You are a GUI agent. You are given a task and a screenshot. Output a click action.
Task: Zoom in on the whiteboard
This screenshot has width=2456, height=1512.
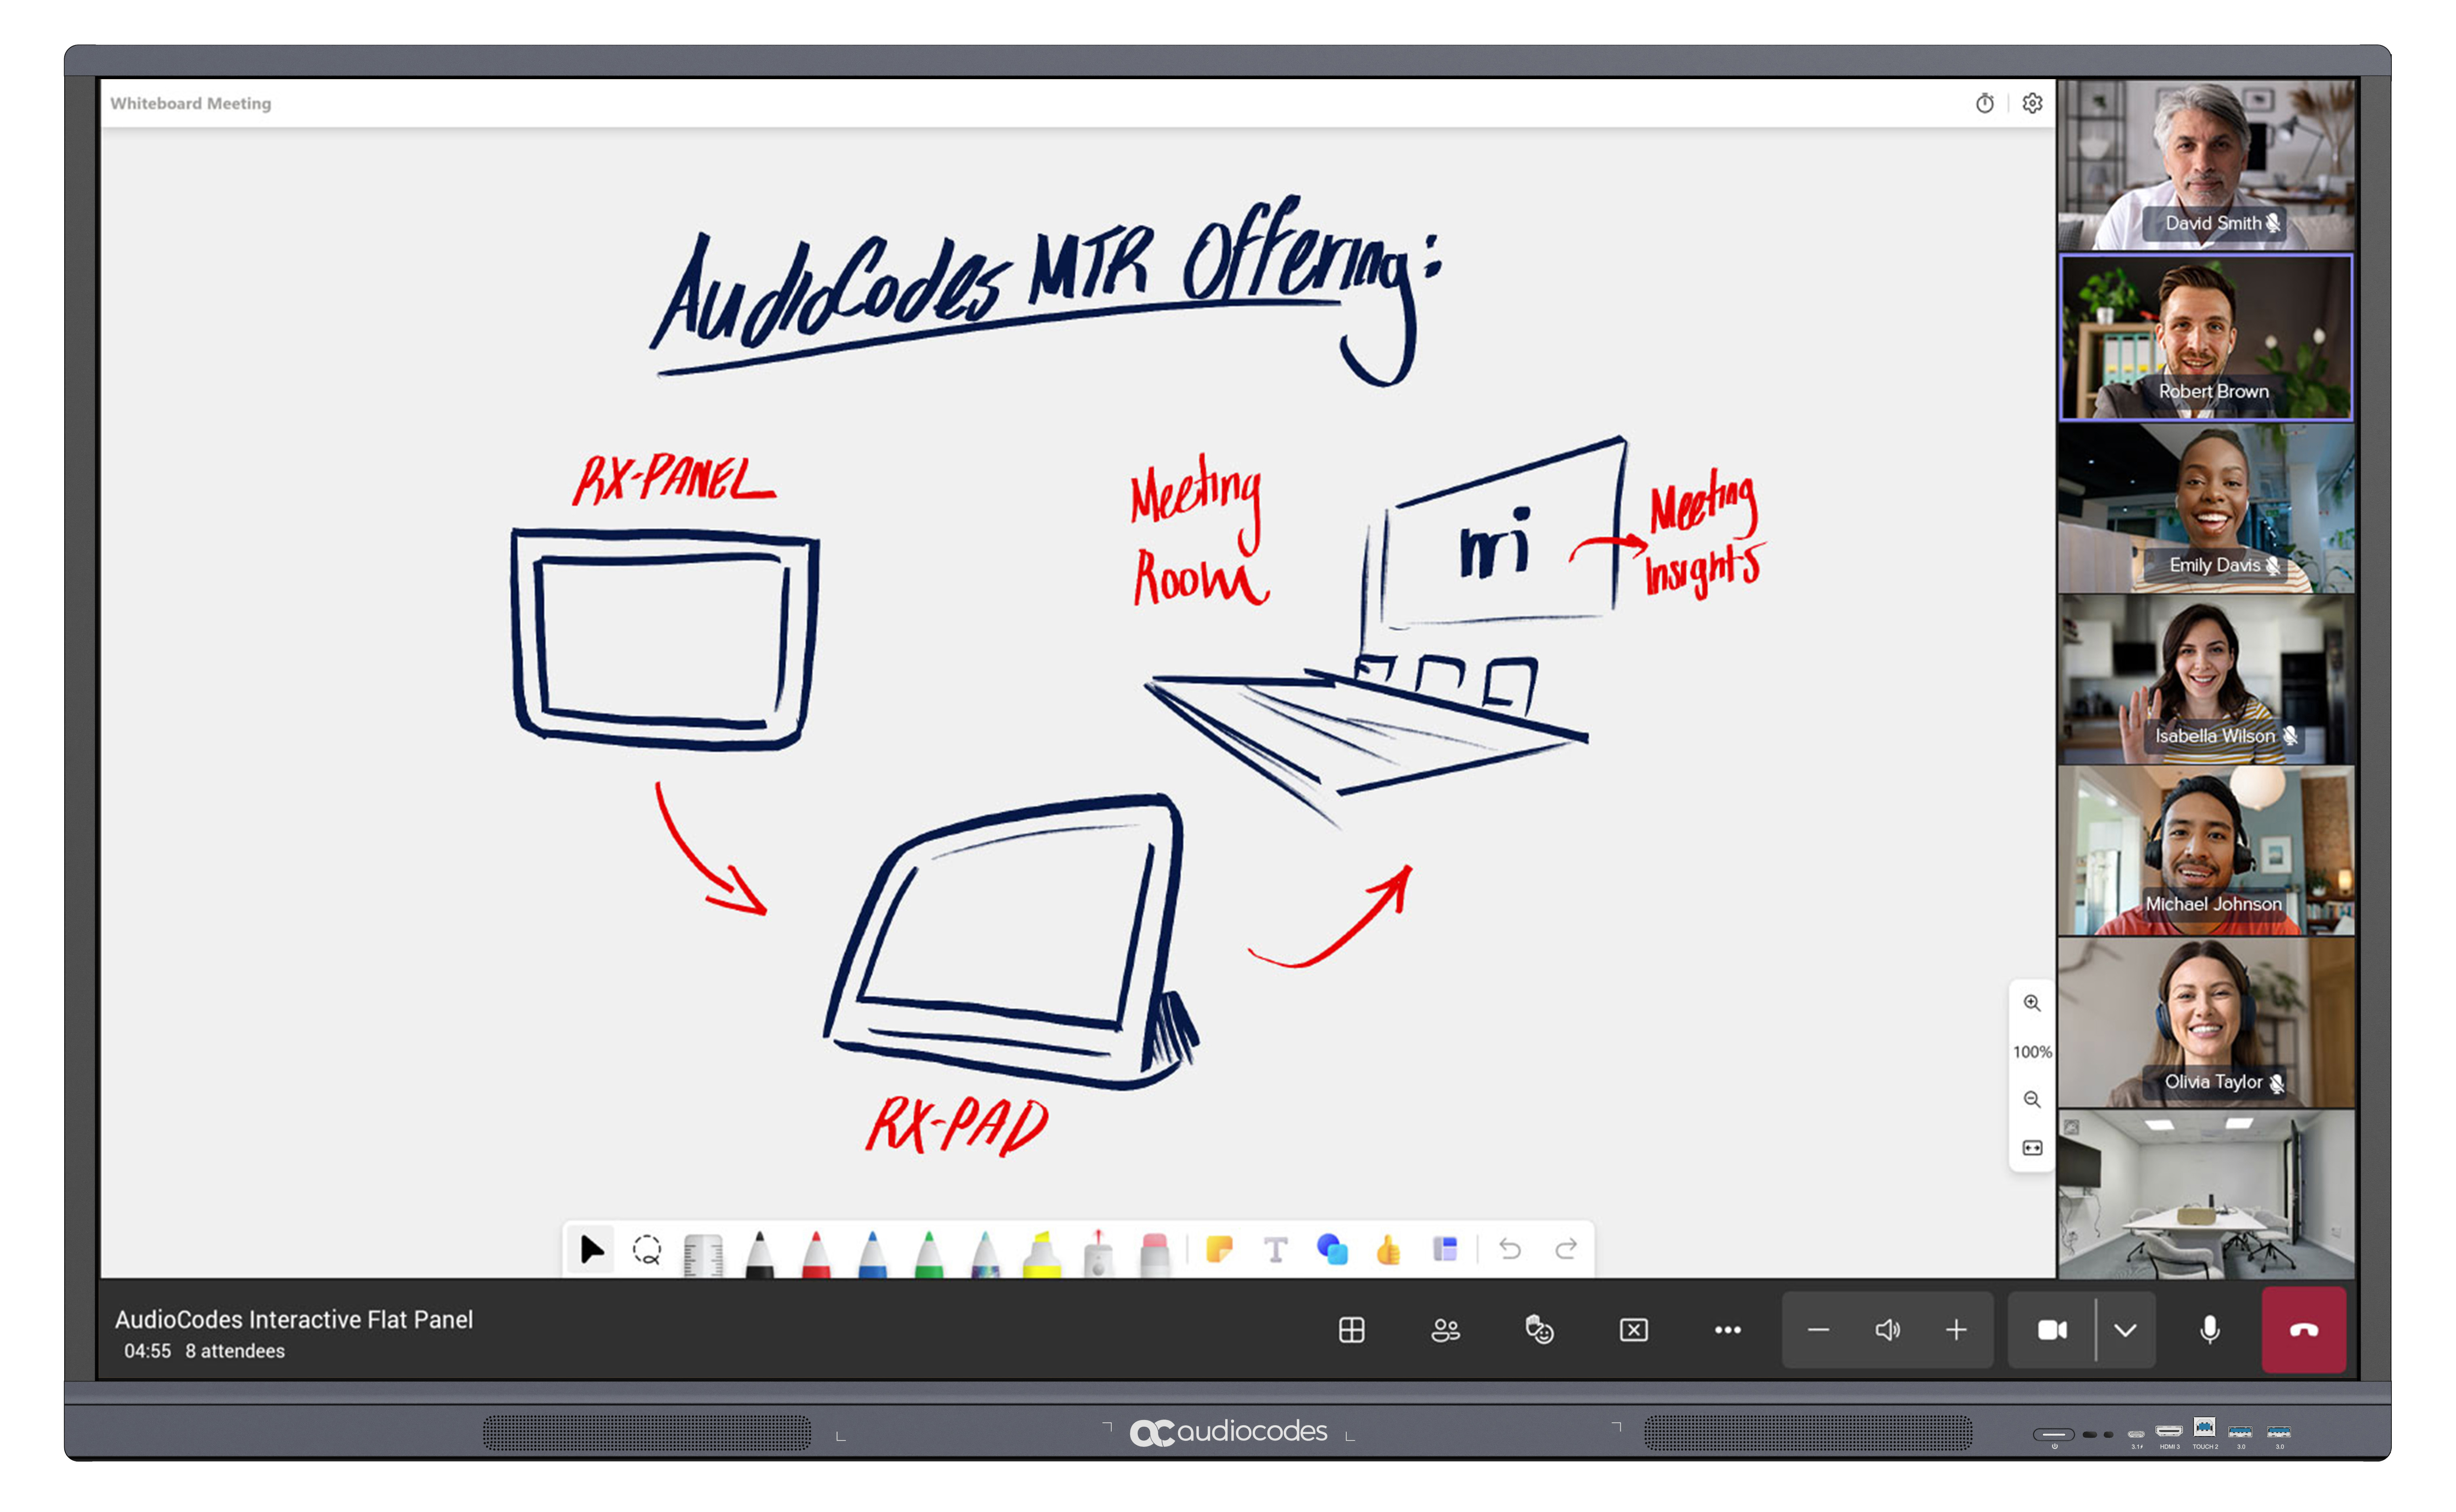(x=2032, y=1003)
